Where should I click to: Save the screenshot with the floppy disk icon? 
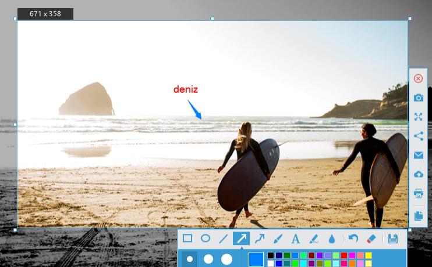392,238
